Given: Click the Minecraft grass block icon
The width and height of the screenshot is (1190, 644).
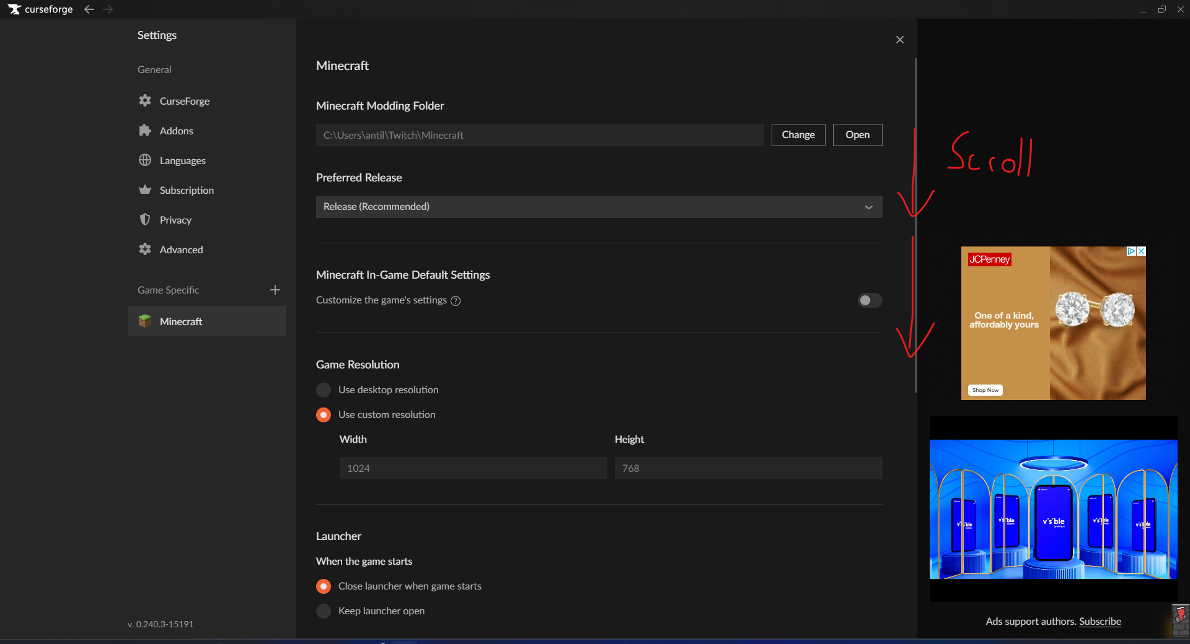Looking at the screenshot, I should 145,321.
